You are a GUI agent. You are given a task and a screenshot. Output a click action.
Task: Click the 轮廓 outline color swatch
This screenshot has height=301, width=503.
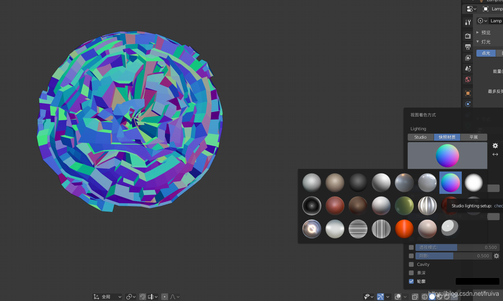[477, 281]
